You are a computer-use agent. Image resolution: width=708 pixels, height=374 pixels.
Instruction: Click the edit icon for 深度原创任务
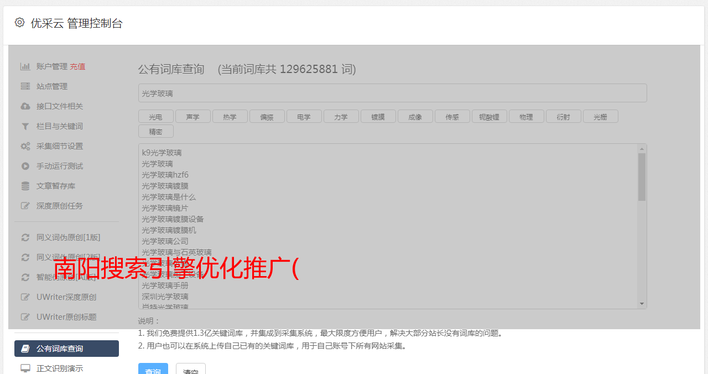[x=25, y=206]
